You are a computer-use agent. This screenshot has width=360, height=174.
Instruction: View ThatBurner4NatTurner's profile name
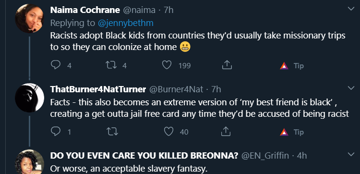tap(98, 89)
